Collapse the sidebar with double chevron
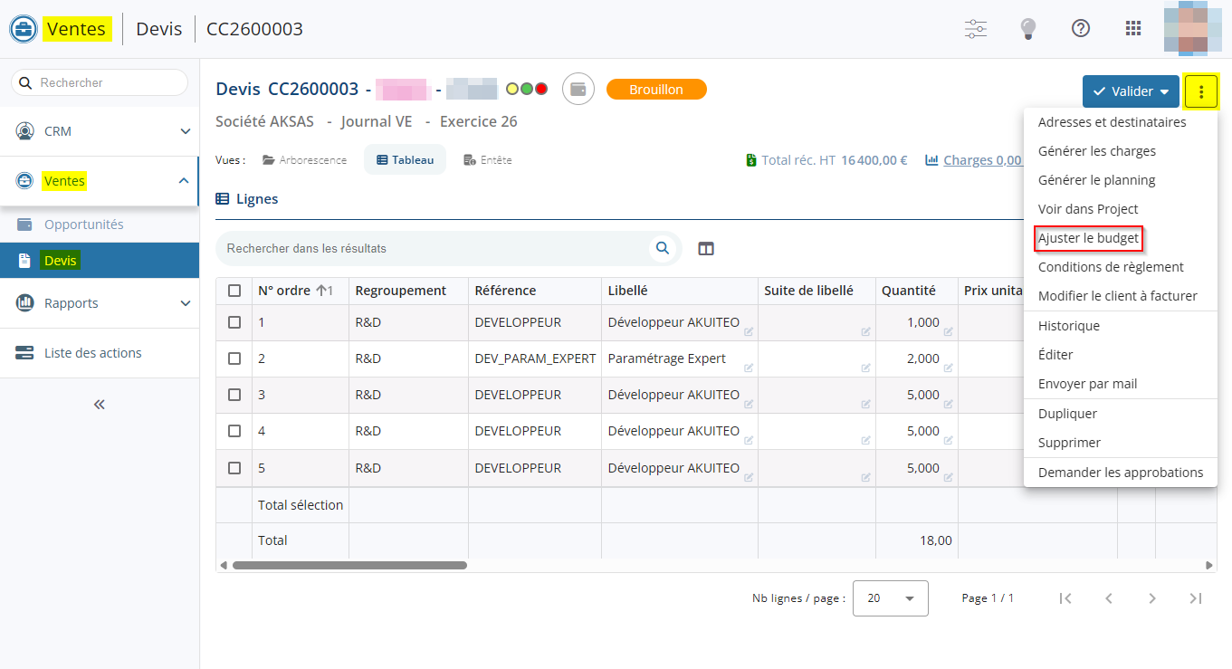The image size is (1232, 669). [100, 405]
